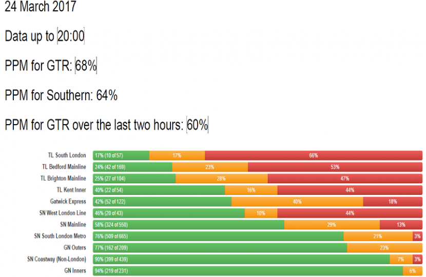Image resolution: width=426 pixels, height=277 pixels.
Task: Click the GN Outers orange 23% segment
Action: 384,248
